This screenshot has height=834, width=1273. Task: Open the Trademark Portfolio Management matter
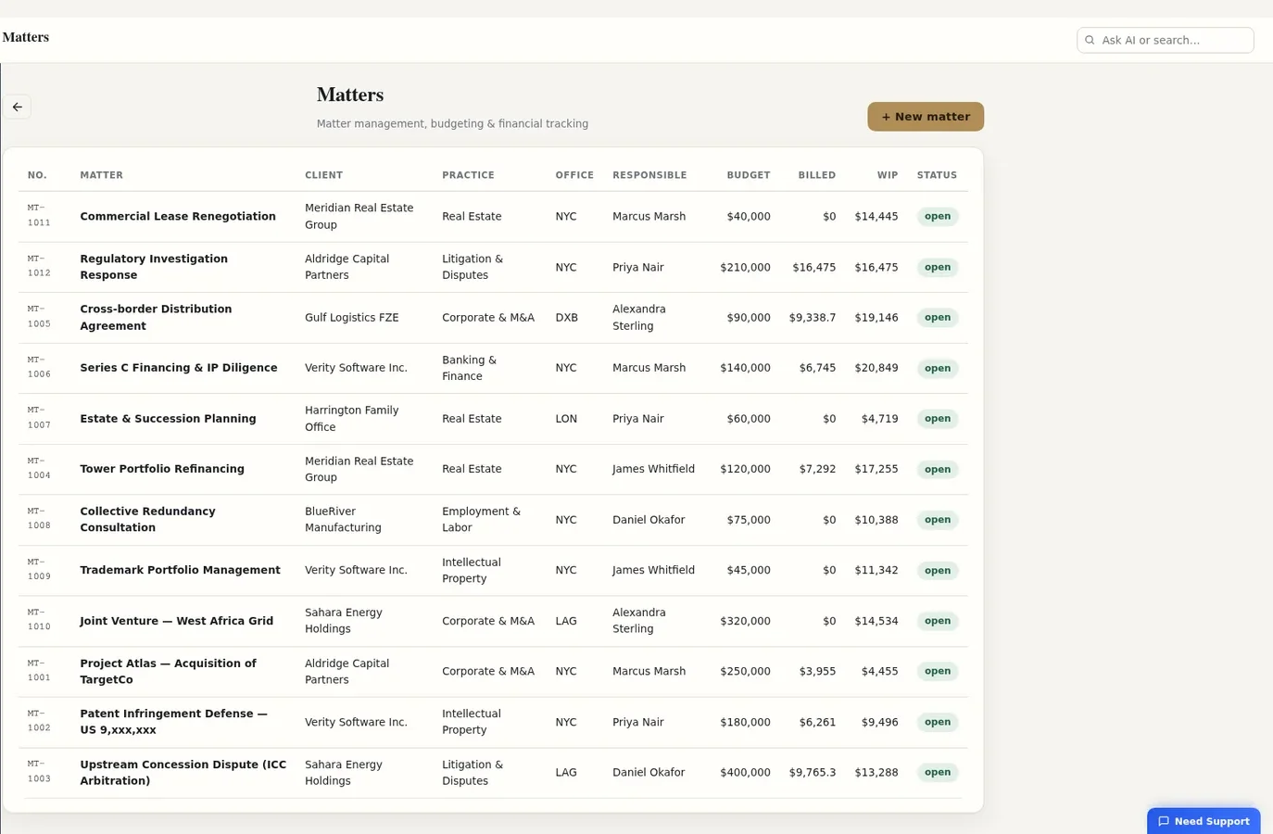click(180, 570)
